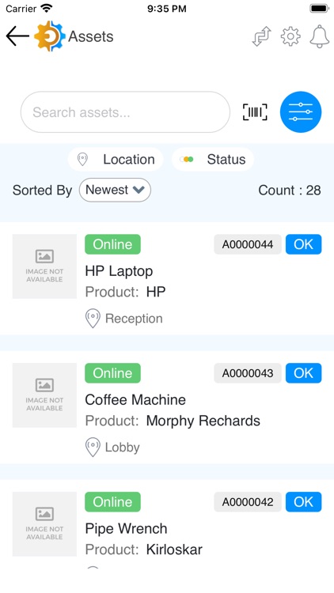This screenshot has width=334, height=593.
Task: Open the Coffee Machine asset title
Action: click(135, 400)
